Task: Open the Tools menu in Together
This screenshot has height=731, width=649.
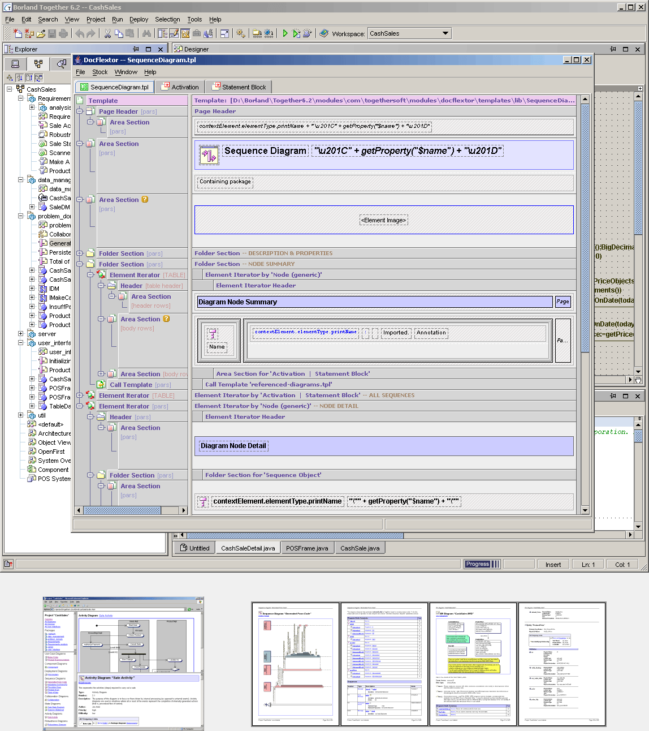Action: coord(194,19)
